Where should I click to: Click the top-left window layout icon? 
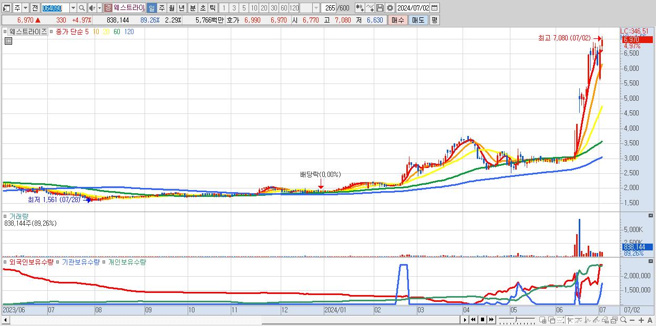click(6, 8)
